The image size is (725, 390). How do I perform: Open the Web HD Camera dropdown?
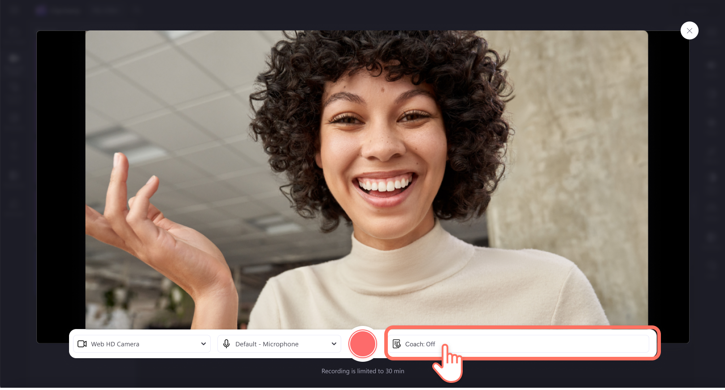pyautogui.click(x=142, y=344)
